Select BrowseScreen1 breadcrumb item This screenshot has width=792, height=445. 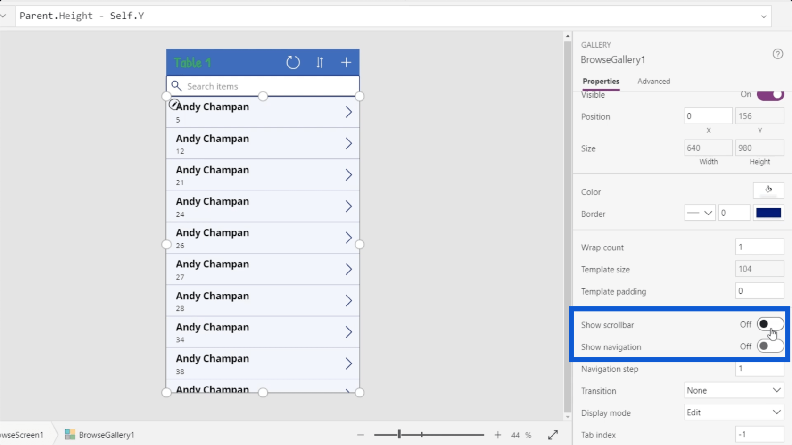click(22, 435)
